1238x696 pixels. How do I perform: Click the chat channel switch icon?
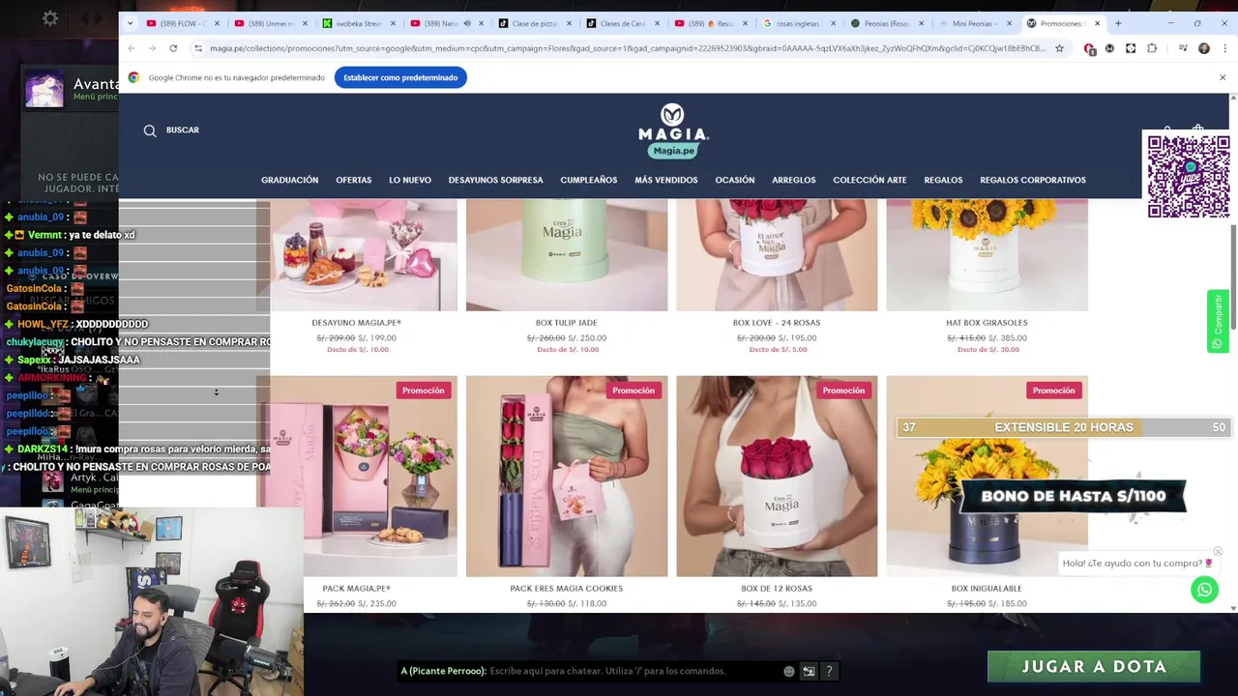[809, 671]
